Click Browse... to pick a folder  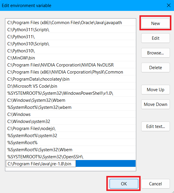click(x=155, y=53)
